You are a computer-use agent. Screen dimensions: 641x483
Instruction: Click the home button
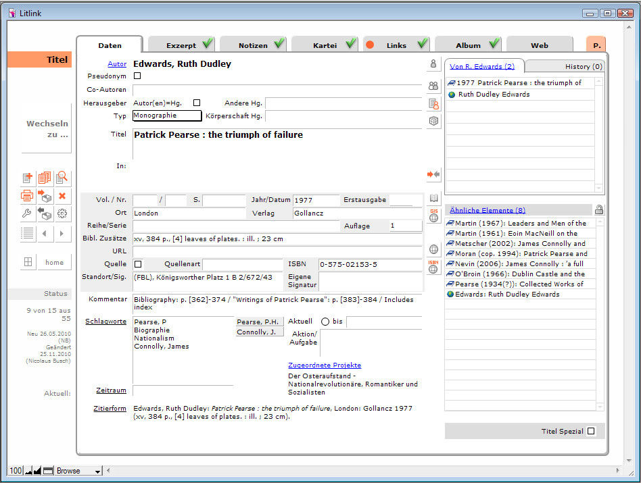(x=54, y=262)
